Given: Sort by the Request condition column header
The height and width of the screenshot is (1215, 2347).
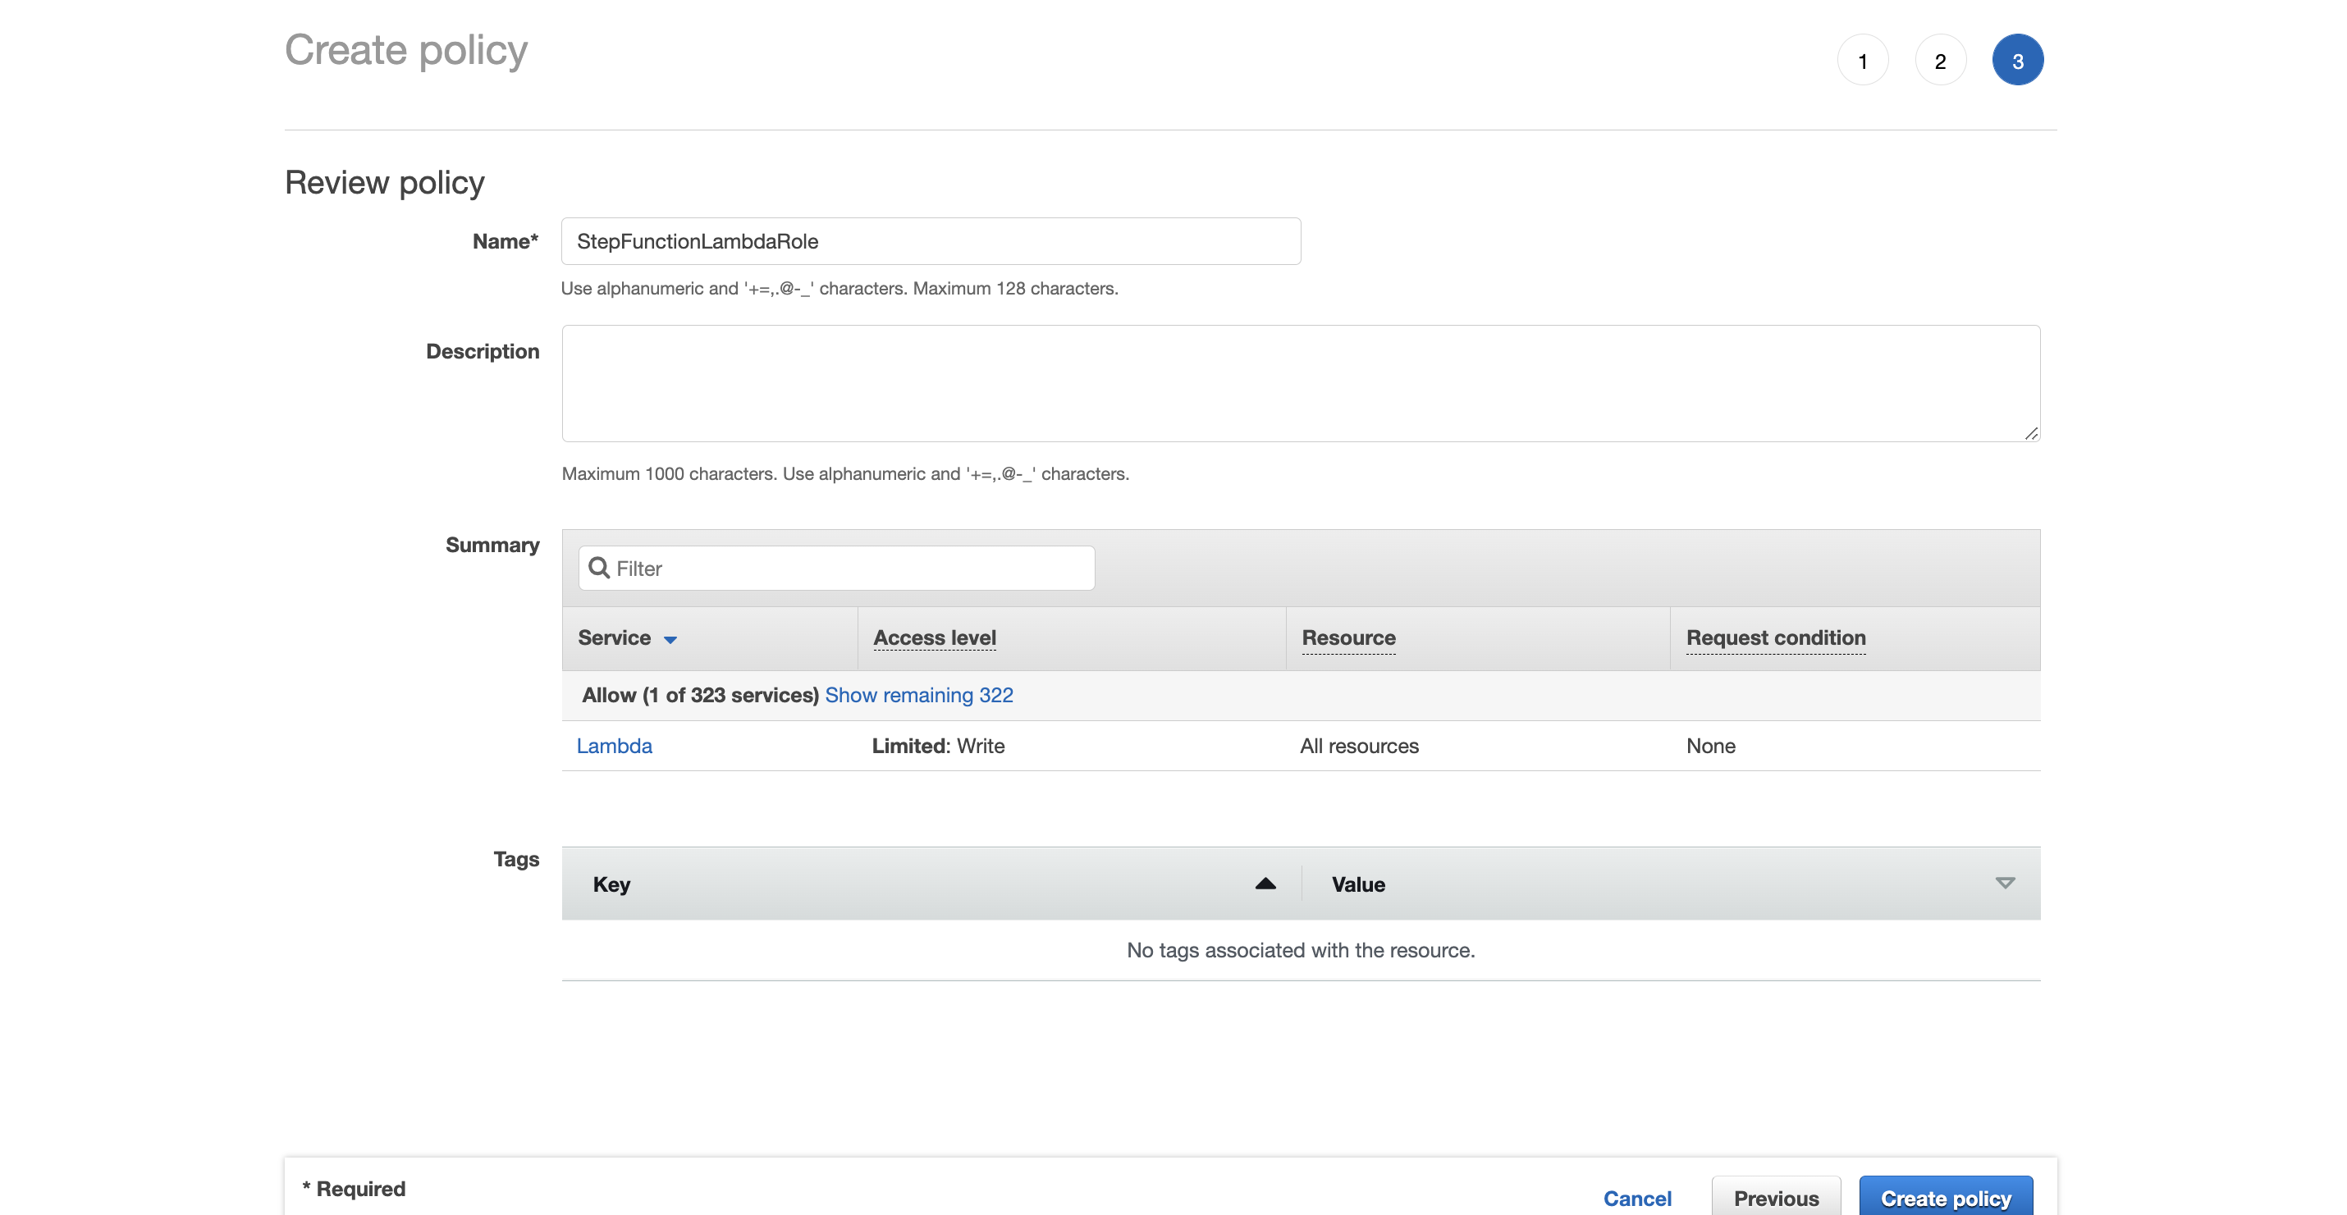Looking at the screenshot, I should click(1775, 637).
